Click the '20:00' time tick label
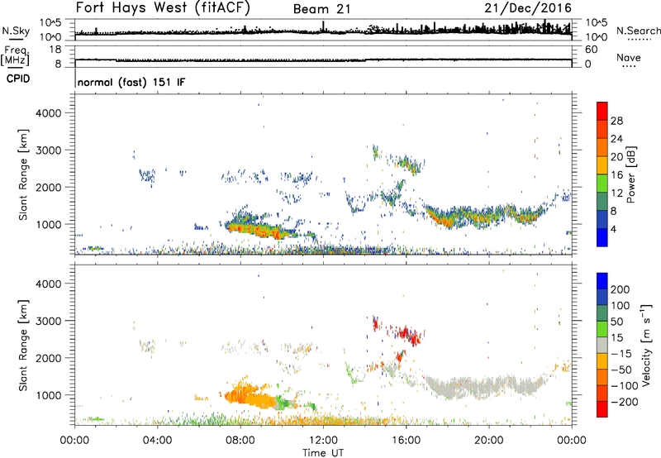661x458 pixels. (488, 441)
